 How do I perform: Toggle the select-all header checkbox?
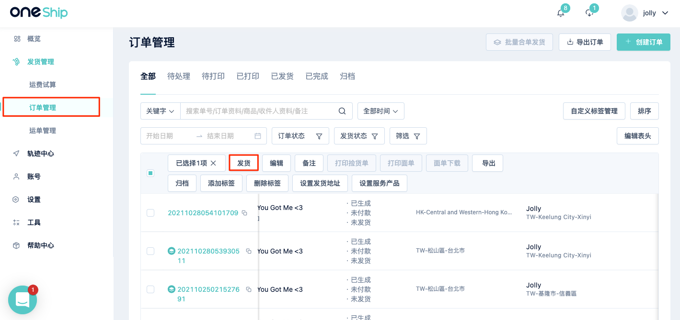click(x=150, y=173)
